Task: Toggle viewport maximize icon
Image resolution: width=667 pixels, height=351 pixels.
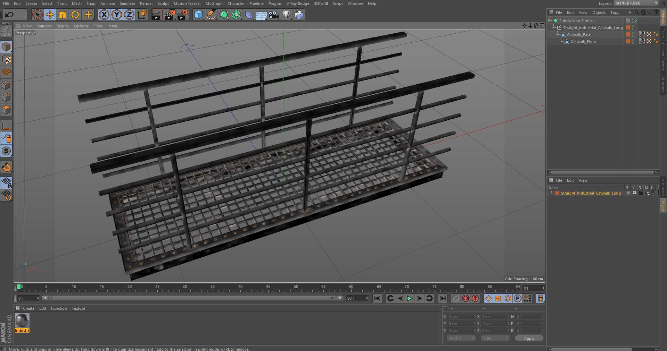Action: click(x=542, y=26)
